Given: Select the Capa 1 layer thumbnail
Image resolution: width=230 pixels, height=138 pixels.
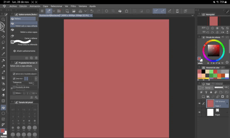Looking at the screenshot, I should (x=210, y=103).
